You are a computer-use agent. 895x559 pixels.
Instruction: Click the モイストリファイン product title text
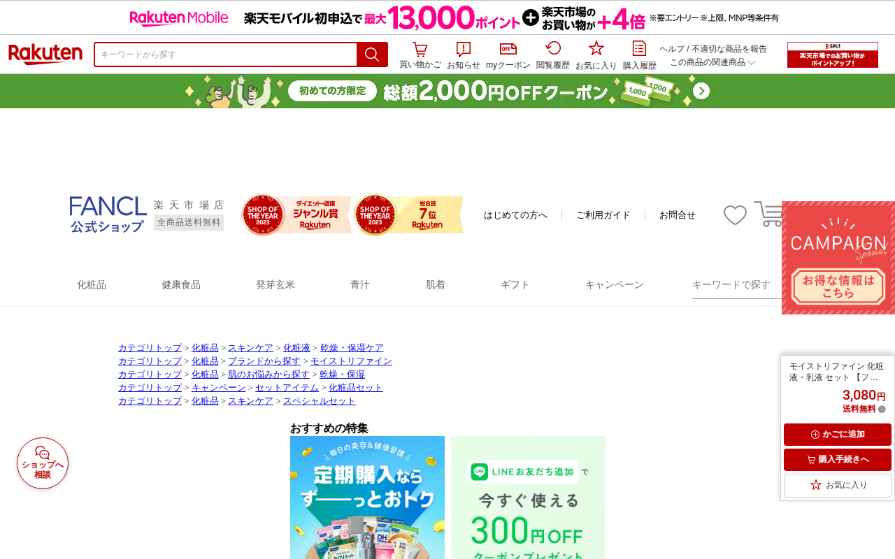(x=837, y=372)
